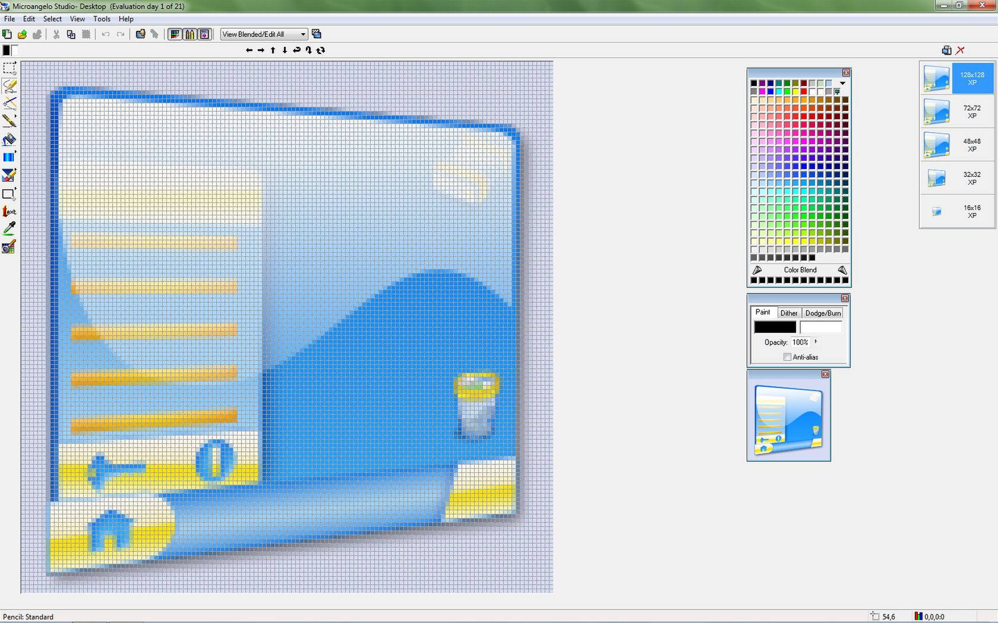Select the Gradient tool
This screenshot has height=623, width=998.
click(x=10, y=156)
